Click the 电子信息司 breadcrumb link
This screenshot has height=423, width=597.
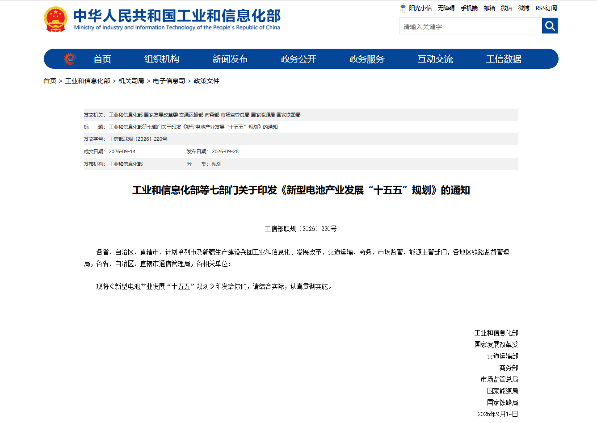pyautogui.click(x=169, y=81)
